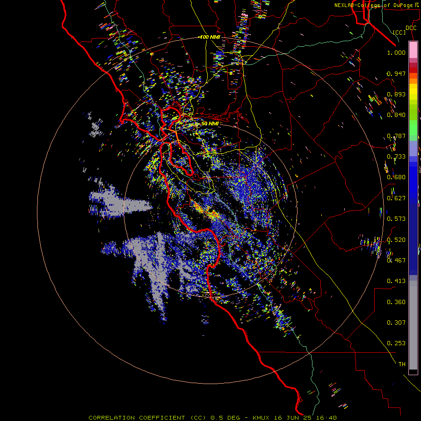Select the 0.413 scale value

(x=396, y=281)
